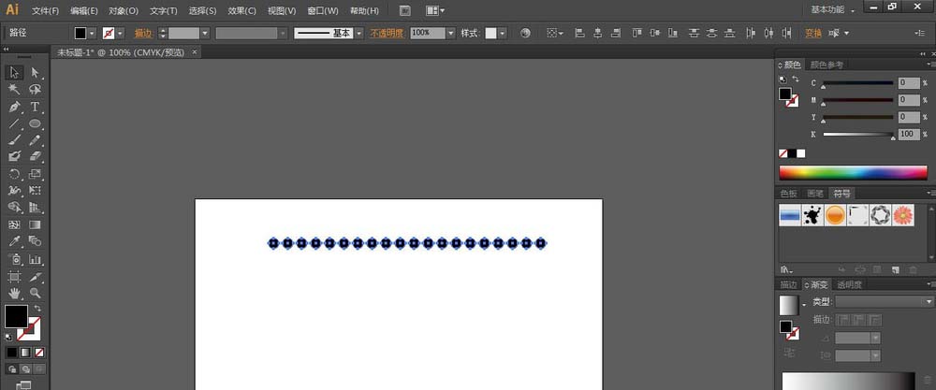Choose the Hand tool
The image size is (936, 390).
15,293
